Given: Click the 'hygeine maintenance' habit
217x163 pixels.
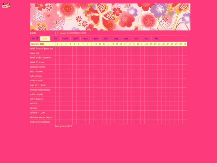Looking at the screenshot, I should coord(40,90).
